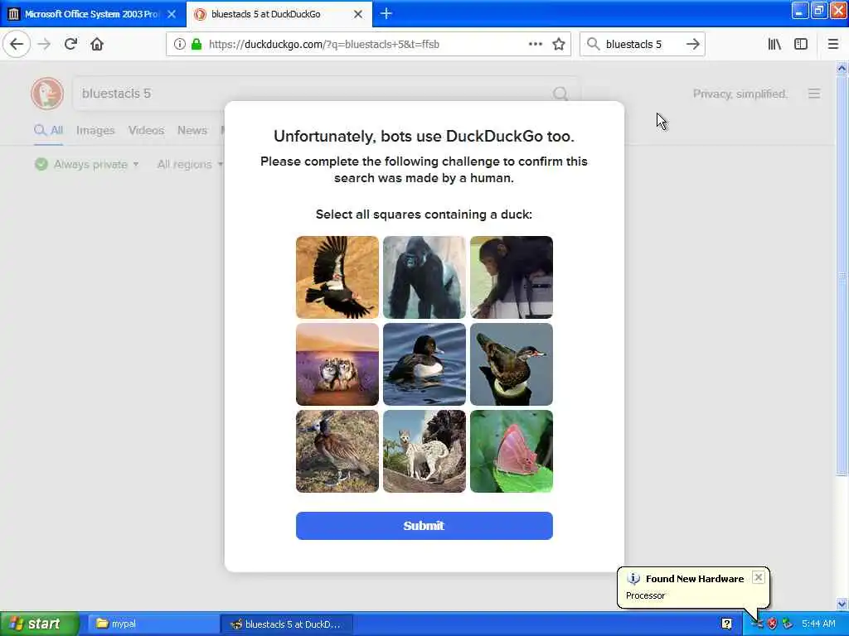Submit the duck challenge
849x636 pixels.
click(x=424, y=526)
